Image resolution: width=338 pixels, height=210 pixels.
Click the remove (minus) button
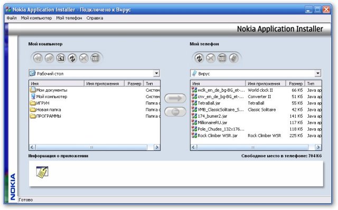tap(175, 112)
